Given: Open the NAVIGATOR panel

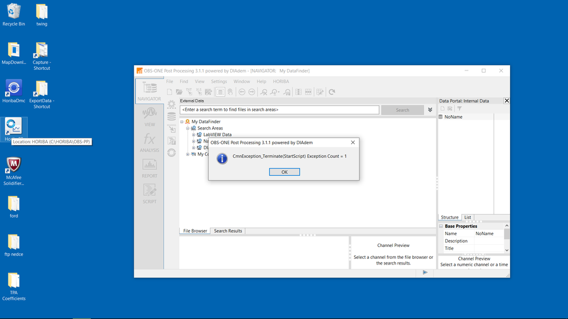Looking at the screenshot, I should 149,91.
